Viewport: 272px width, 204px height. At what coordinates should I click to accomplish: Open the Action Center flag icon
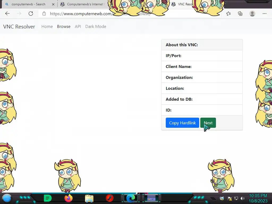click(230, 198)
